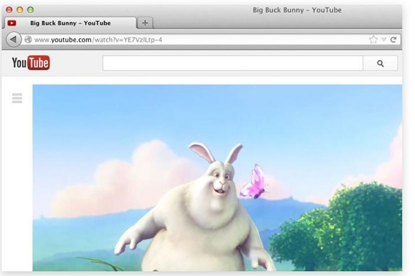Reload the page using the refresh icon
The width and height of the screenshot is (415, 276).
(x=394, y=40)
